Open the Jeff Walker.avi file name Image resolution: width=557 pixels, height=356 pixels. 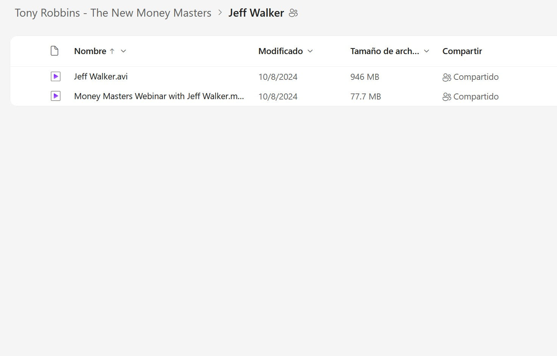(x=101, y=77)
